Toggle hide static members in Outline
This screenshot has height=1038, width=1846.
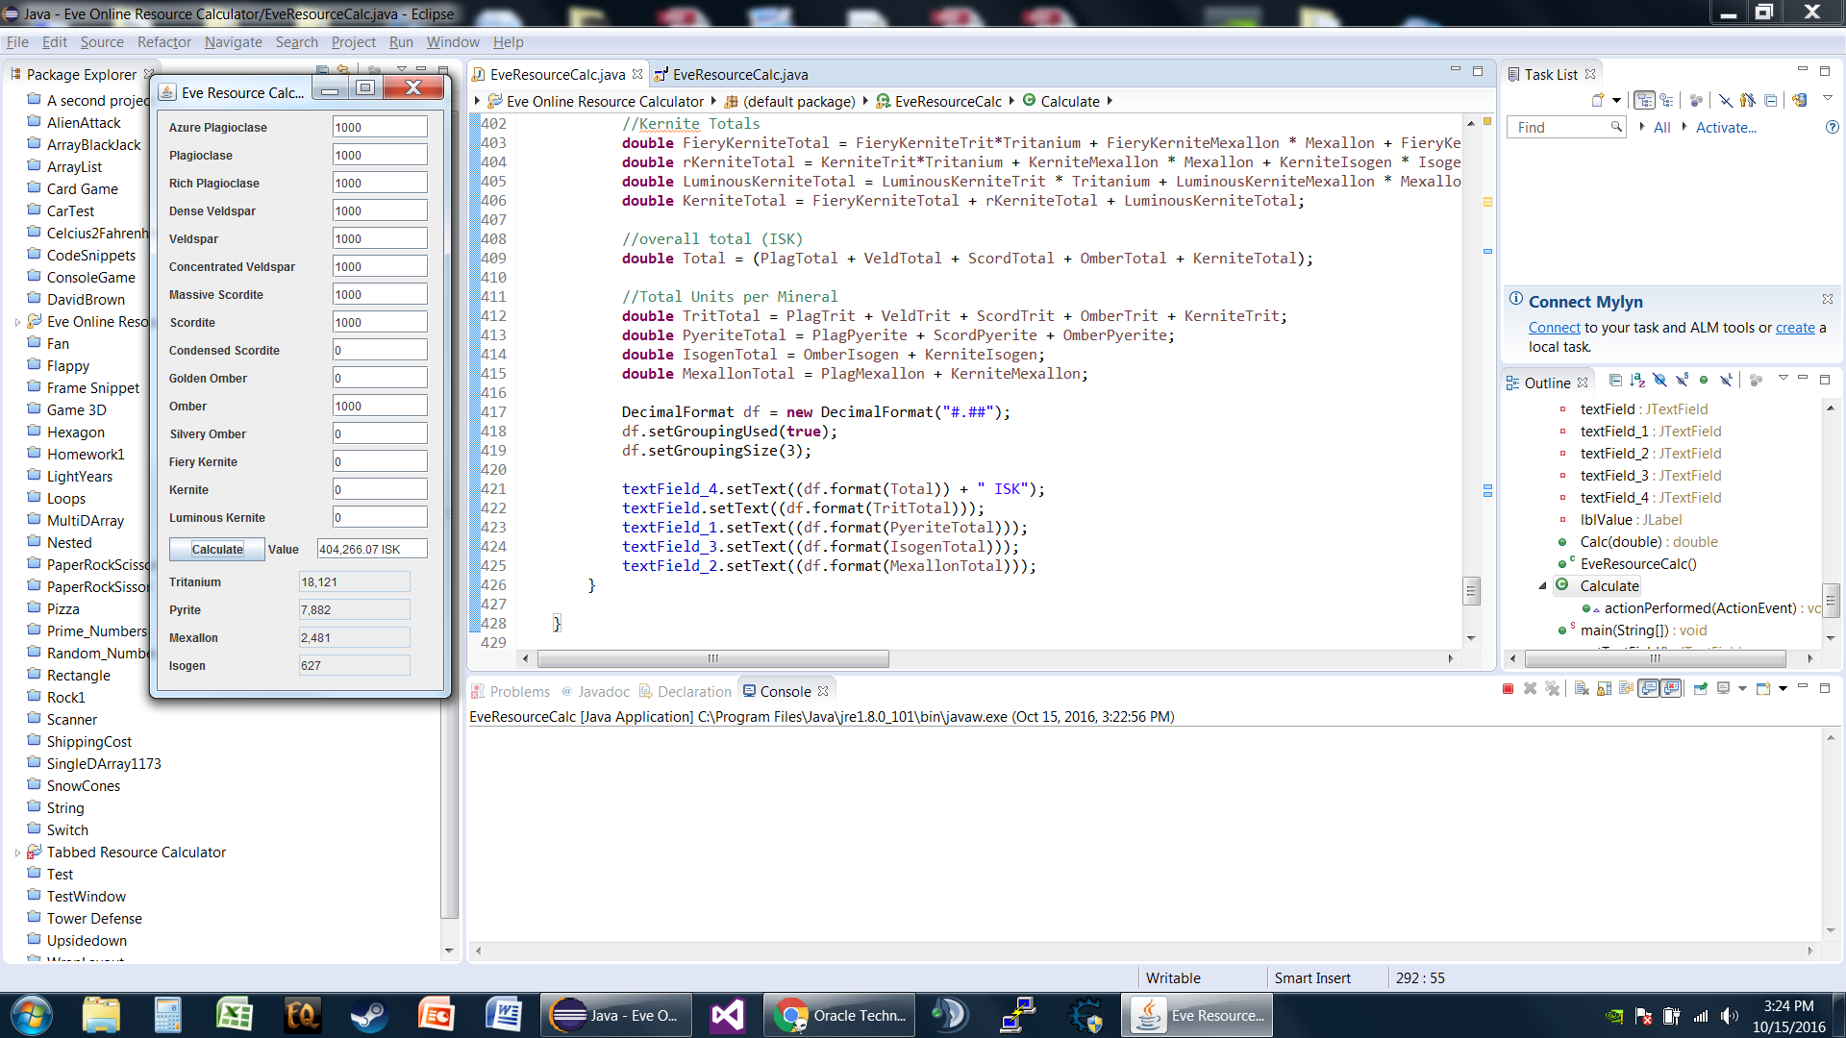tap(1682, 381)
